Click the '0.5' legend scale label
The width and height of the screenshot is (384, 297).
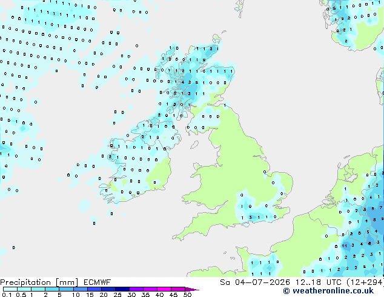tap(21, 295)
